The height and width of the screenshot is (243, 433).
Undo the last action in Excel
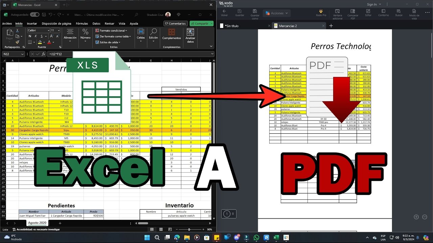coord(50,15)
